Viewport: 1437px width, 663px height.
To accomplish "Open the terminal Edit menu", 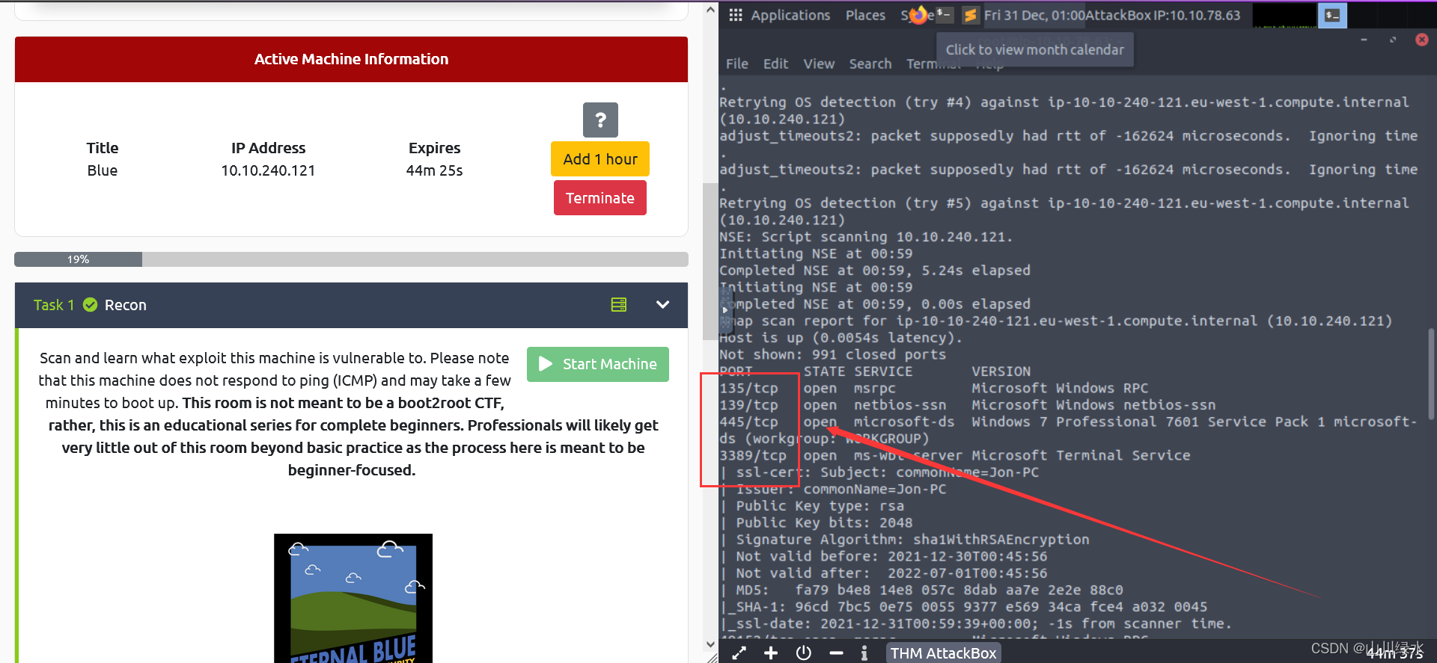I will [x=776, y=64].
